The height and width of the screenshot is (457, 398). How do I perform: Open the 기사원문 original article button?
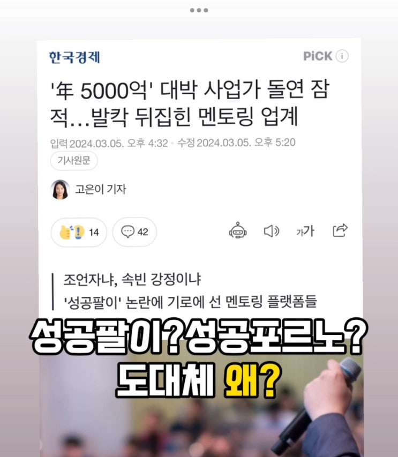(x=74, y=161)
